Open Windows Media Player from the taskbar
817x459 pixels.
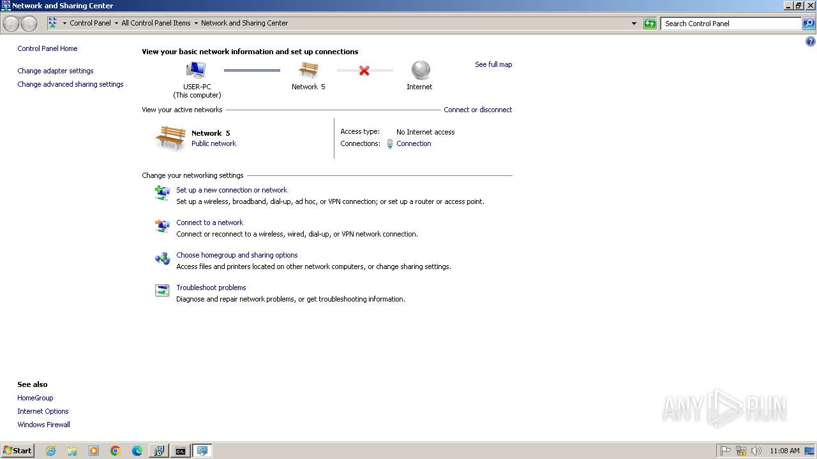[94, 451]
